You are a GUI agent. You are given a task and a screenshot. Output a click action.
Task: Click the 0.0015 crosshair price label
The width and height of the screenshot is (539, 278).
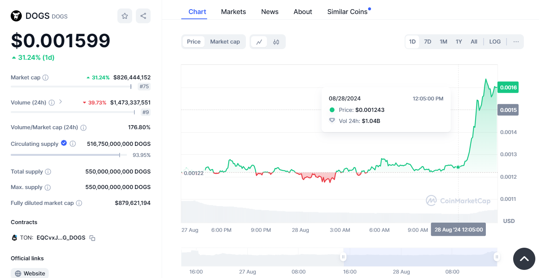click(x=508, y=110)
